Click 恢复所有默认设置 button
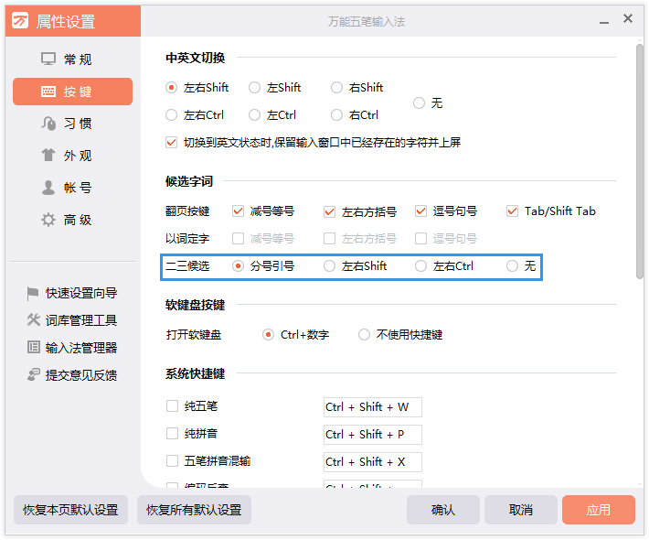 (x=194, y=510)
